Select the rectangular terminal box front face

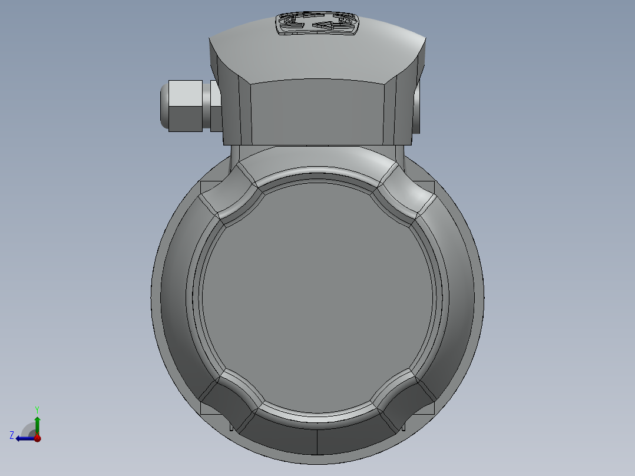point(317,112)
